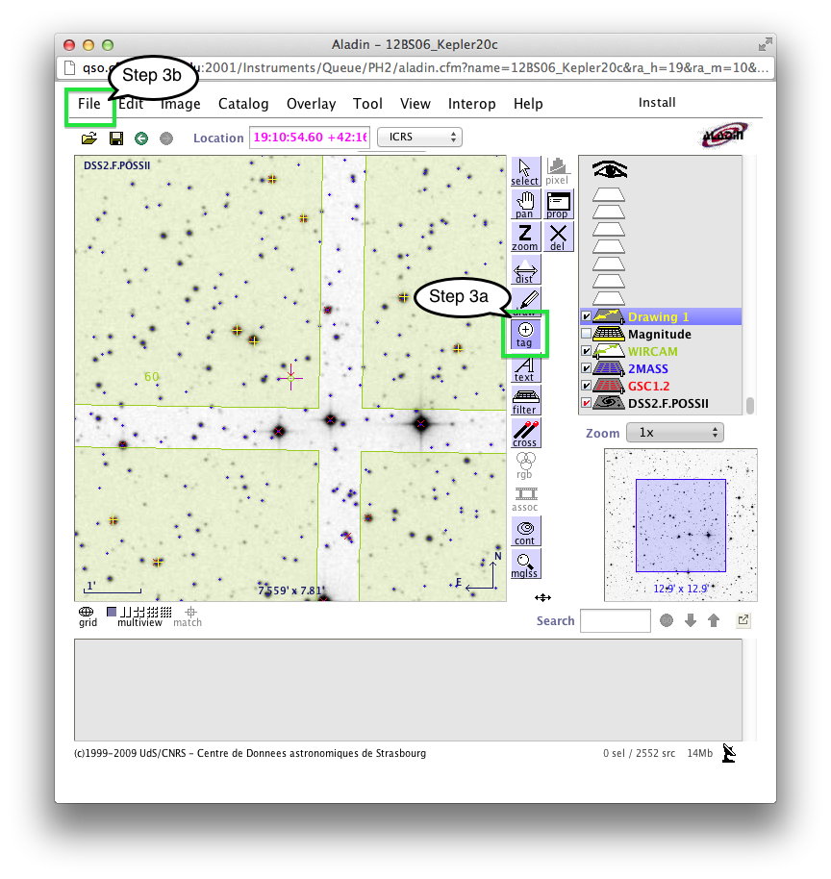Activate the pan hand tool
This screenshot has height=879, width=831.
coord(525,205)
